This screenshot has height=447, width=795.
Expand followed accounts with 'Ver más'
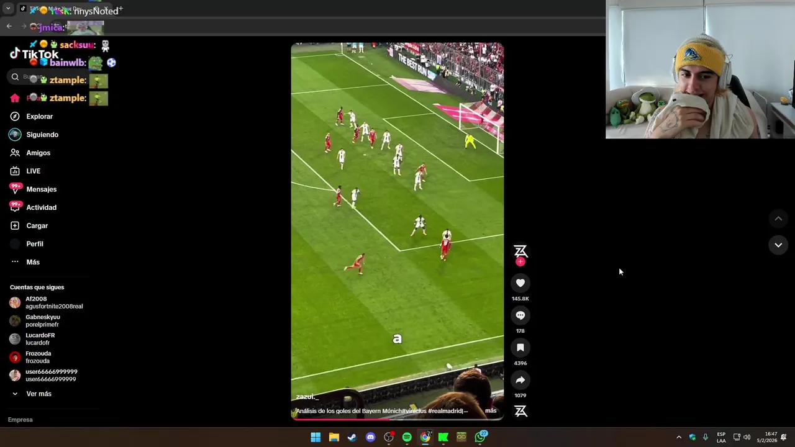31,394
